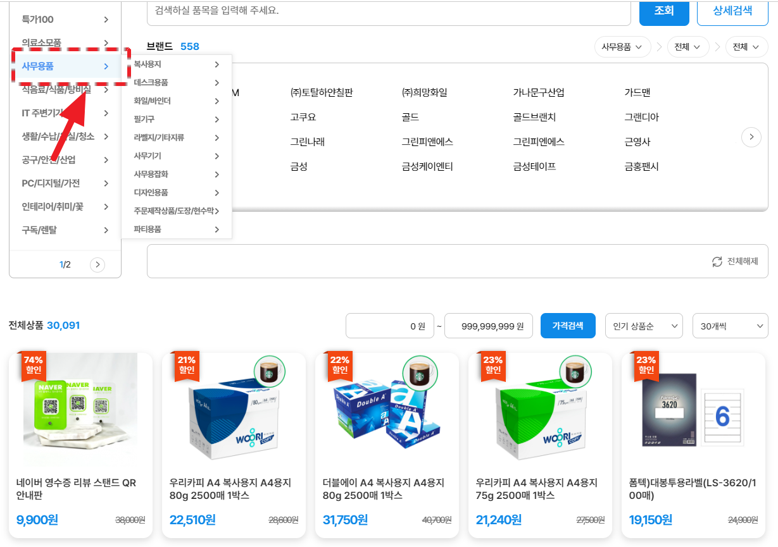This screenshot has height=547, width=778.
Task: Click Starbucks badge on 우리카피 75g product
Action: tap(575, 373)
